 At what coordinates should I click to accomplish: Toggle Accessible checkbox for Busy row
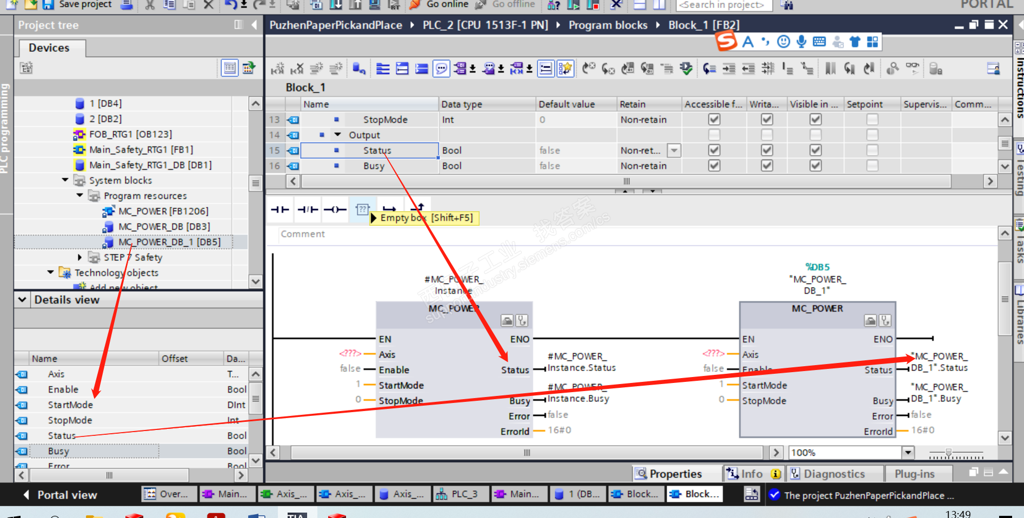point(714,166)
